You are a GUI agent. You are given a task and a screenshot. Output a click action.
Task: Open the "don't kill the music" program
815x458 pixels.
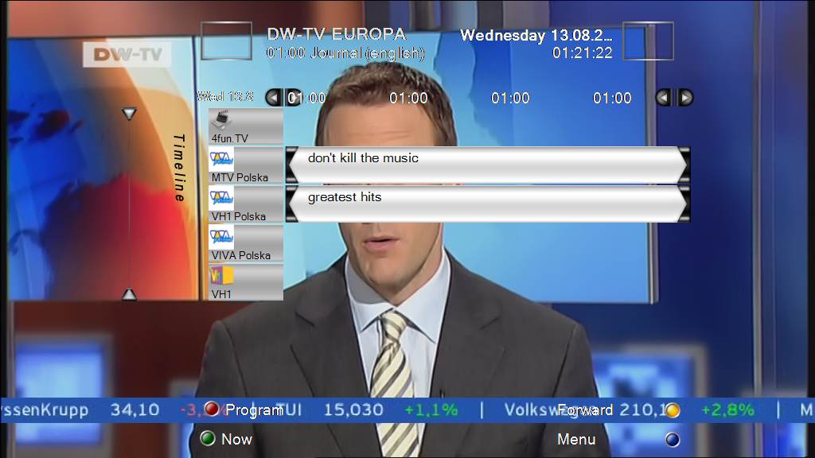pyautogui.click(x=487, y=165)
